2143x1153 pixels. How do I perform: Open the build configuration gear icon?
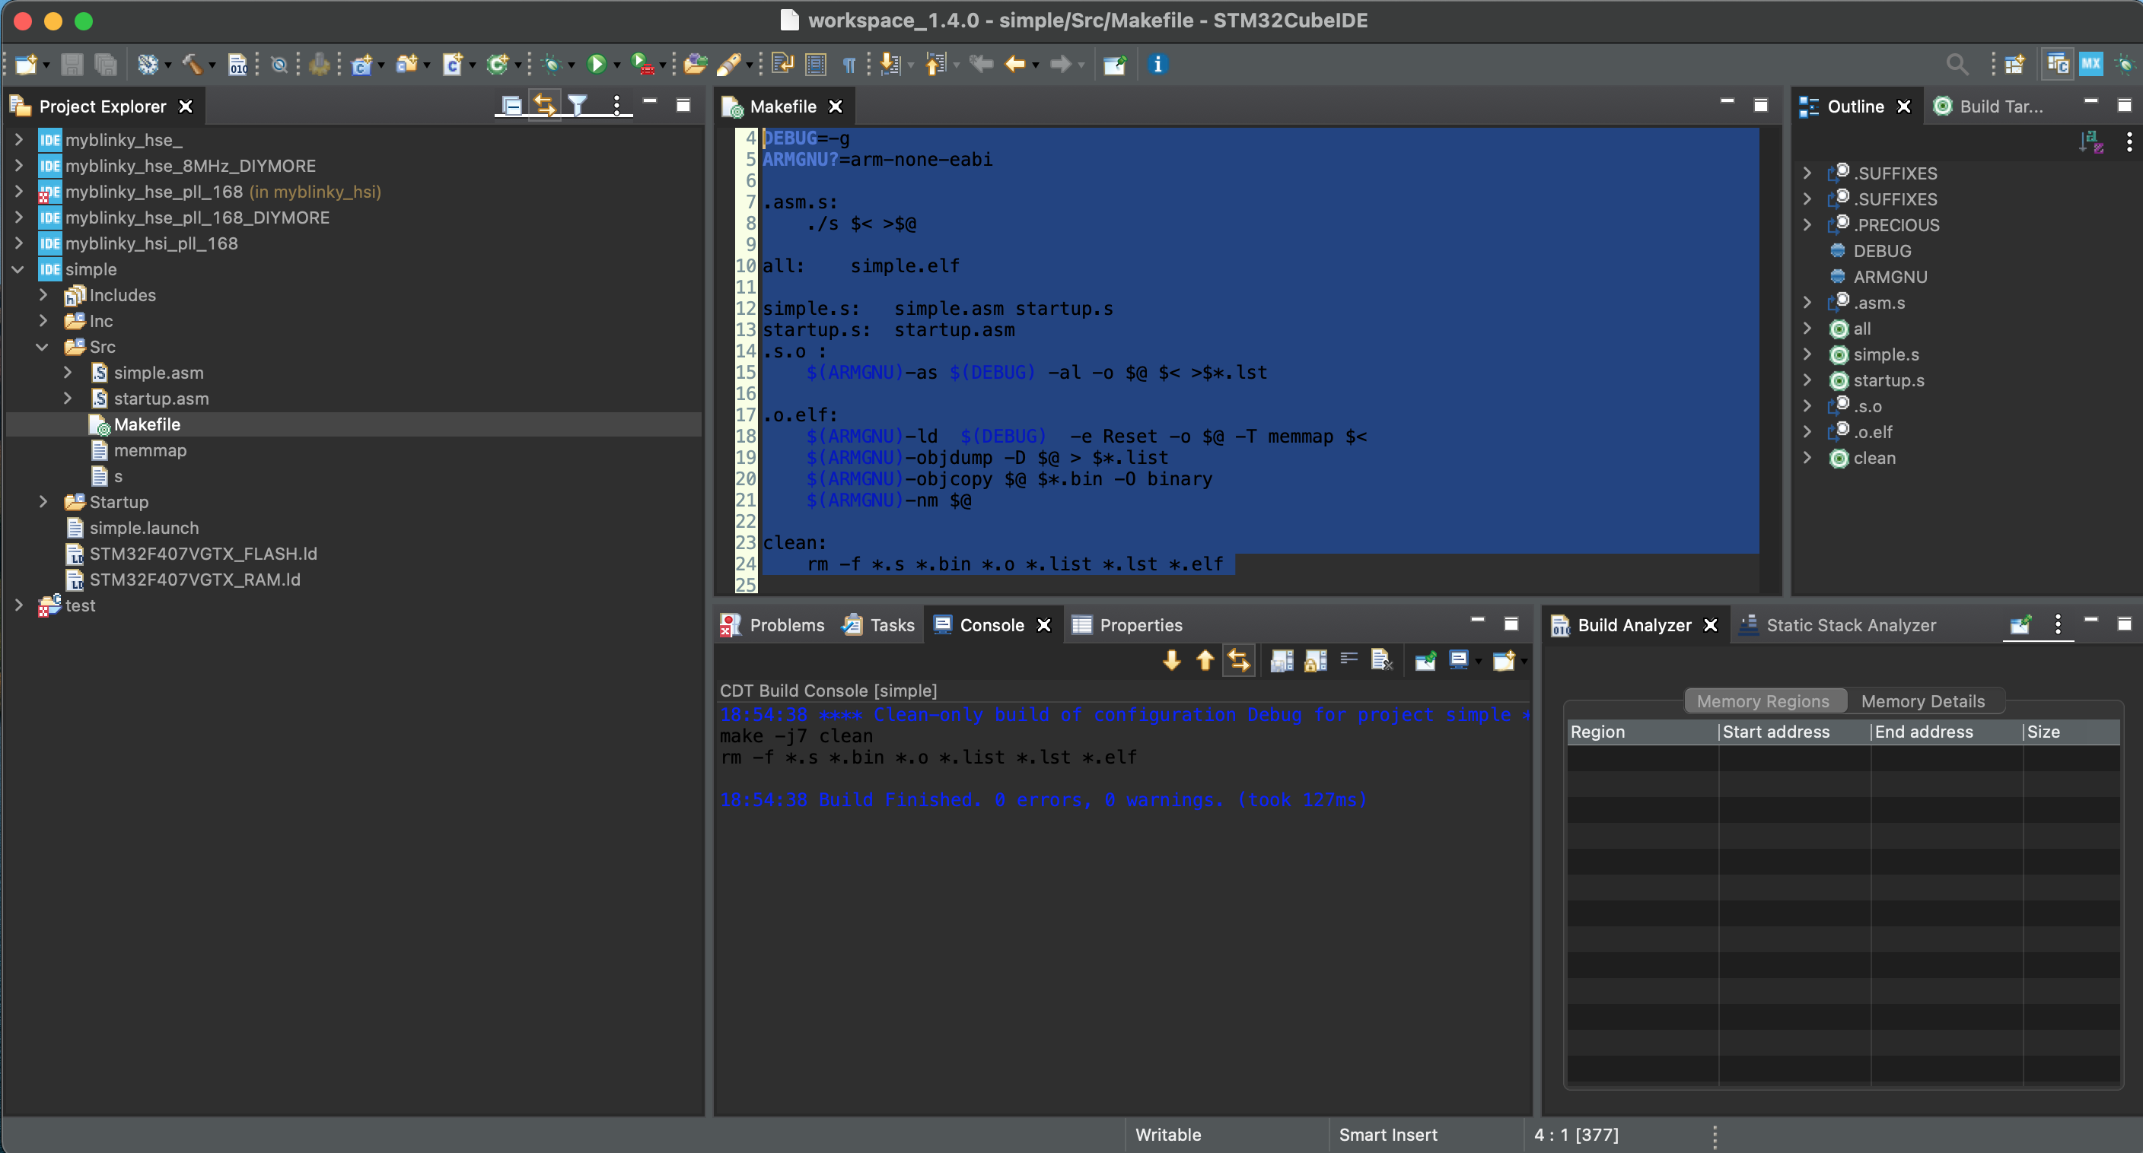tap(147, 64)
